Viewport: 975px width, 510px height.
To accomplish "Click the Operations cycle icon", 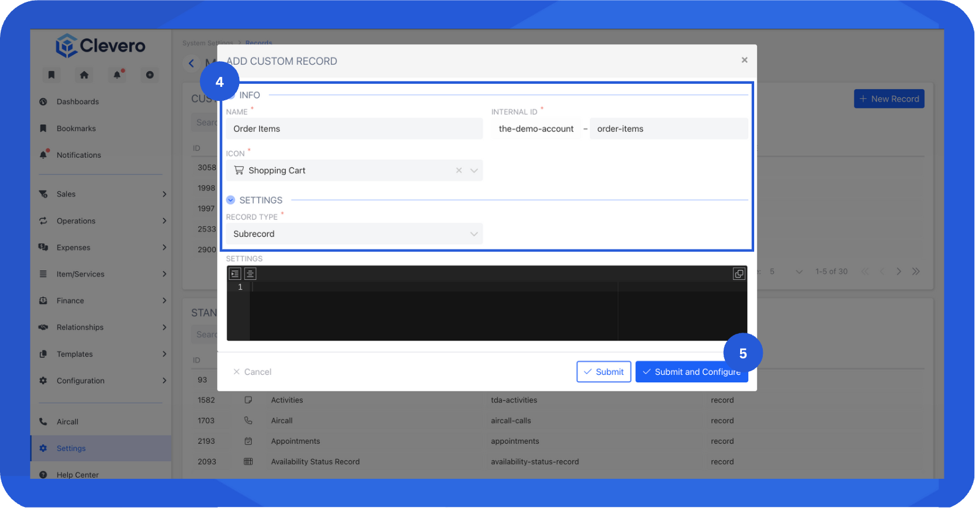I will [x=43, y=221].
